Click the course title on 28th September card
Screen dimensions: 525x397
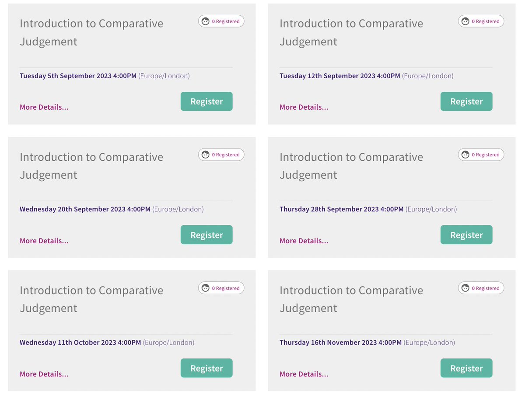351,166
